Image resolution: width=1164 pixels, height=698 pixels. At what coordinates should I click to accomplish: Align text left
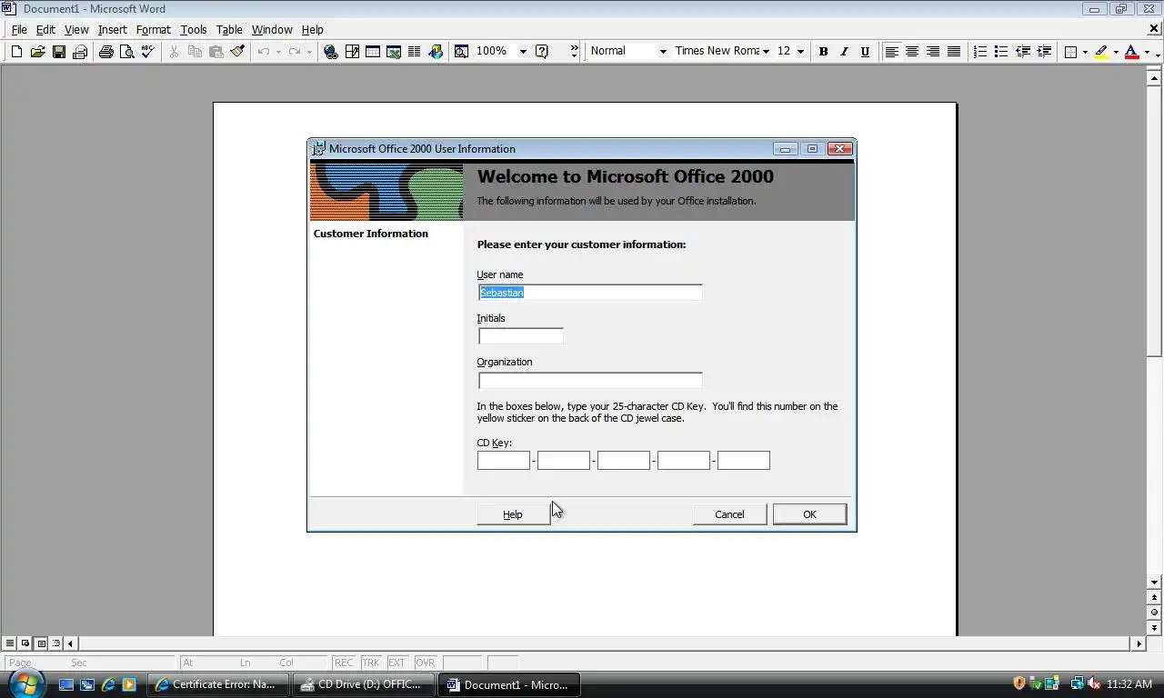click(x=891, y=52)
